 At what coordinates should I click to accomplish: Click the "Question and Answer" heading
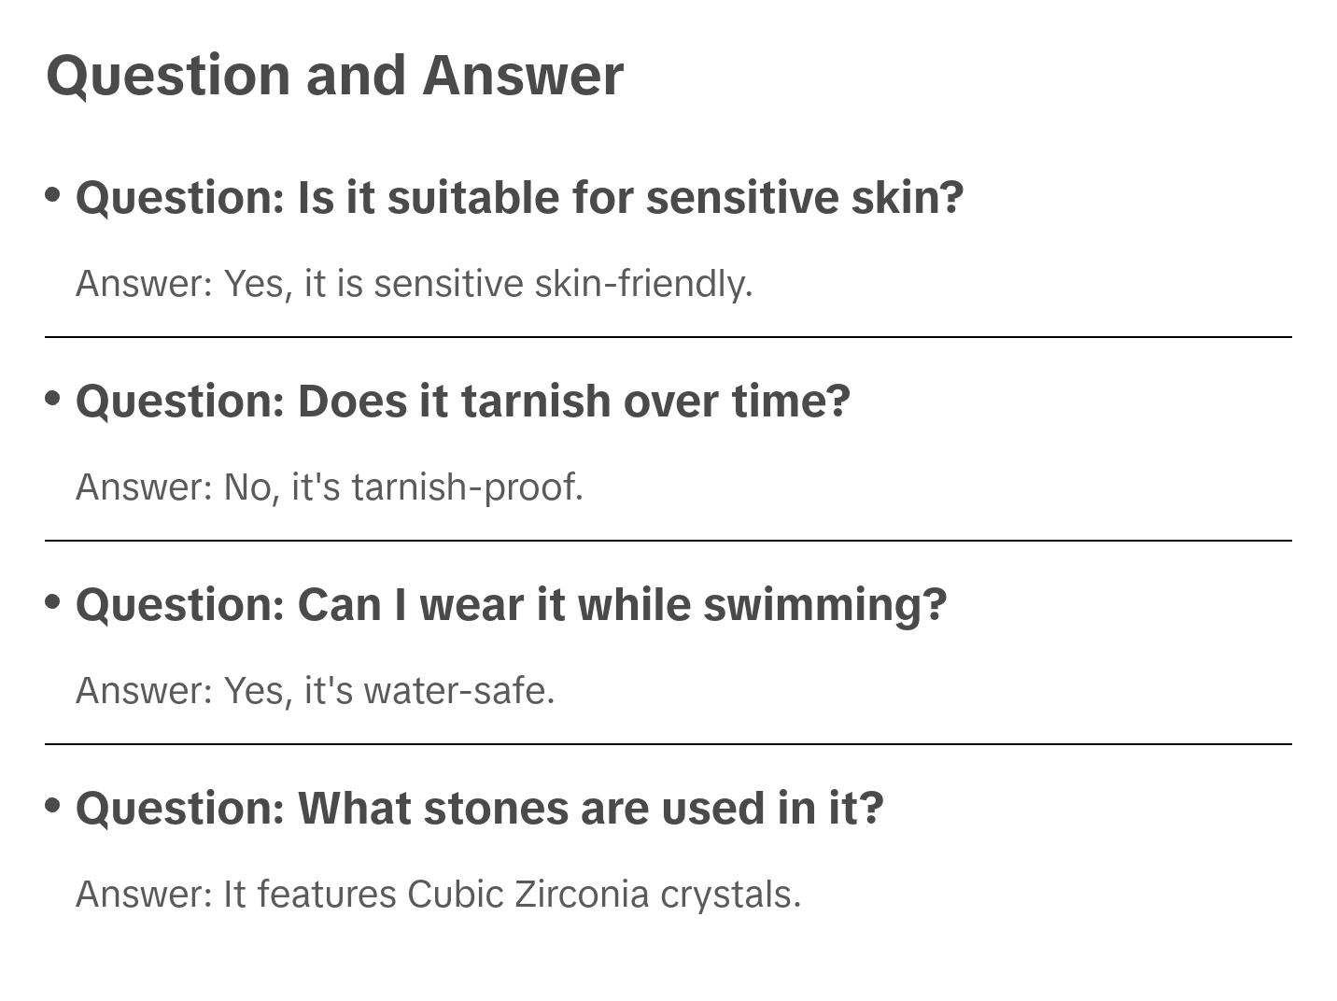point(334,76)
